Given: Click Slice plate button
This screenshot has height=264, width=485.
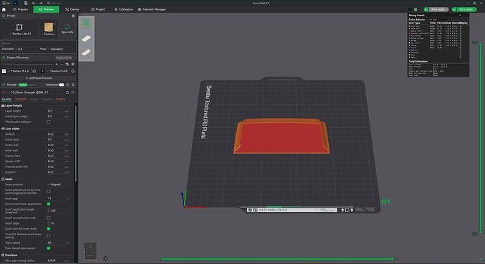Looking at the screenshot, I should [x=439, y=10].
